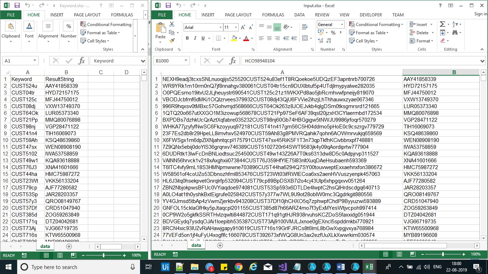
Task: Click Format as Table in Keyword.xlsx window
Action: tap(102, 33)
